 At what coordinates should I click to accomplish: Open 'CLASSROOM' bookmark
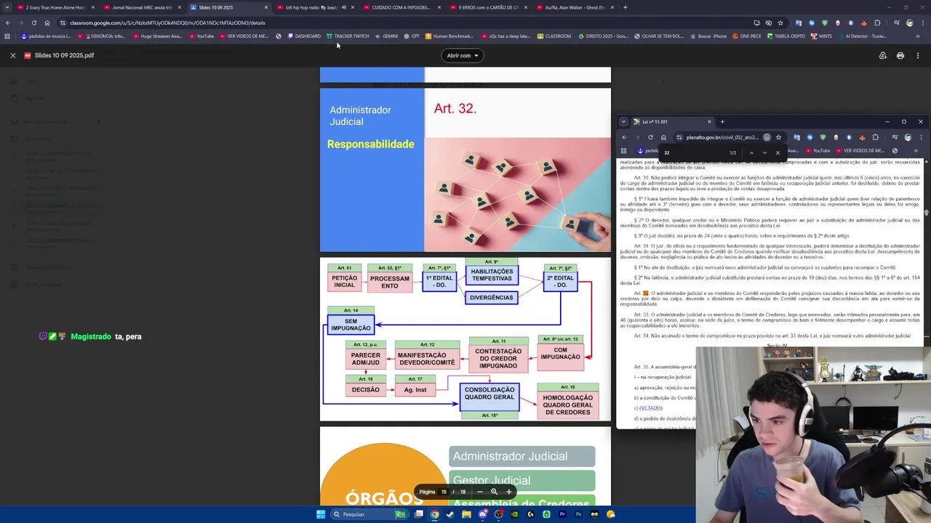(554, 36)
